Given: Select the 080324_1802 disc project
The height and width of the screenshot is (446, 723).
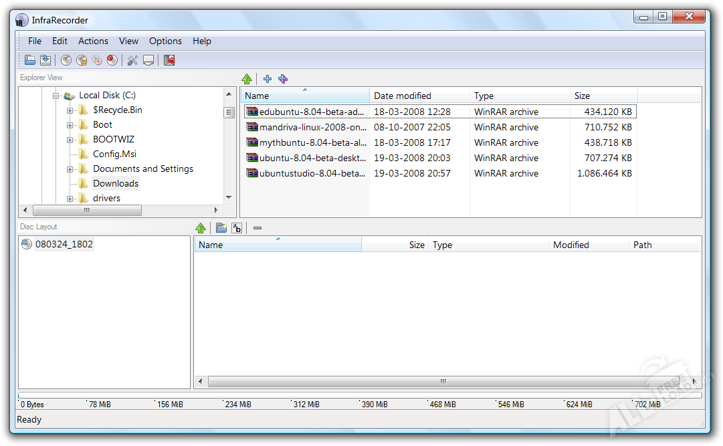Looking at the screenshot, I should click(64, 245).
